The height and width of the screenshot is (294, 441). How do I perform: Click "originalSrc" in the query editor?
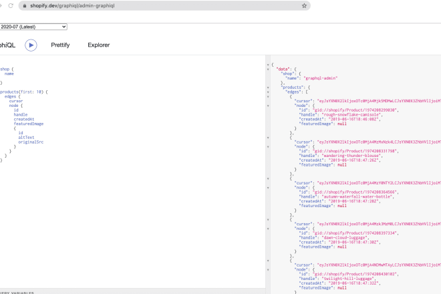(31, 142)
